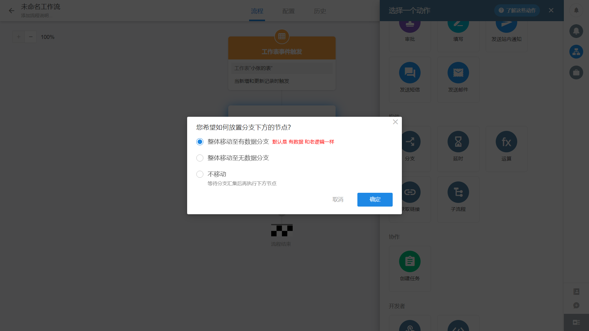Select the fx calculation (运算) action
The width and height of the screenshot is (589, 331).
tap(506, 142)
